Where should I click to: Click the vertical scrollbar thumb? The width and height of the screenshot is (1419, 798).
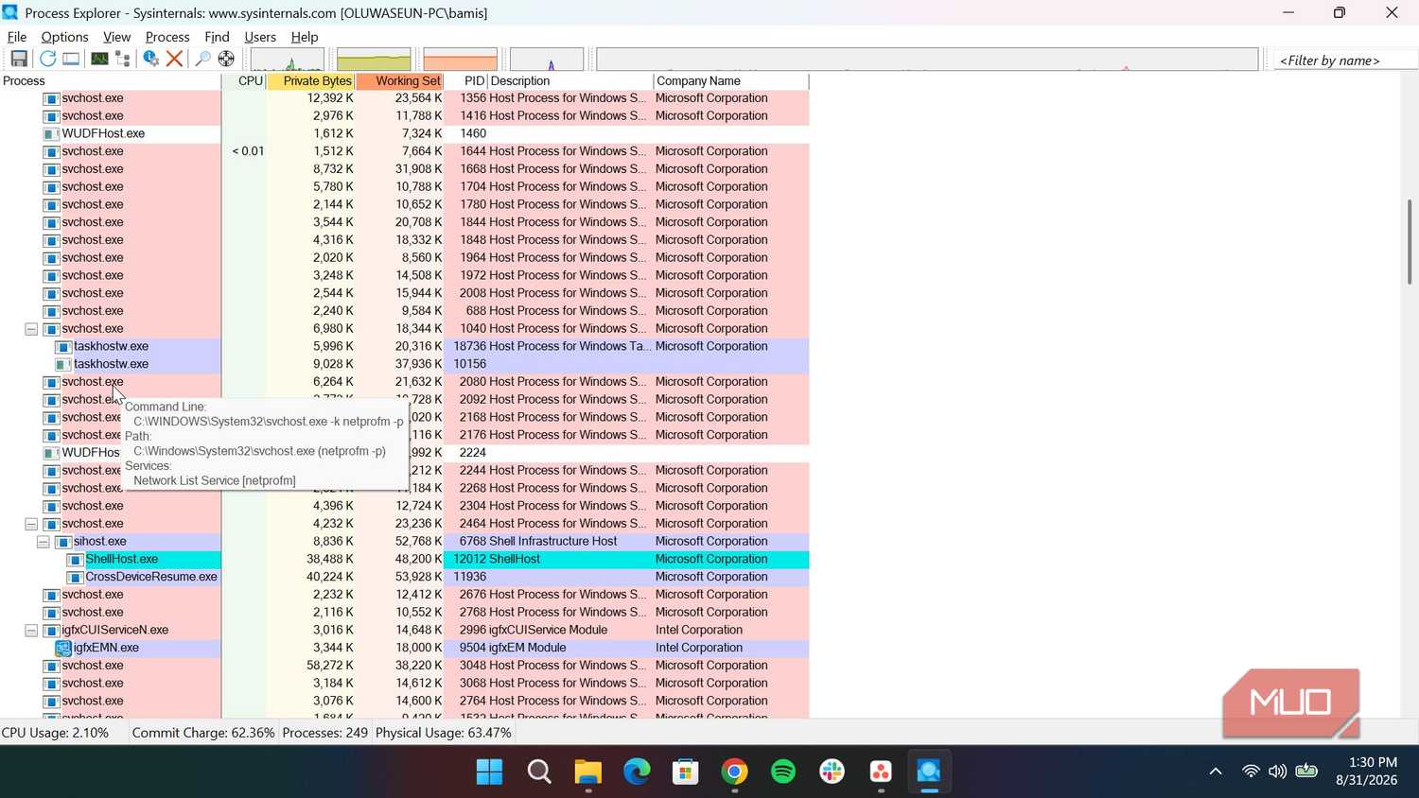click(x=1410, y=241)
